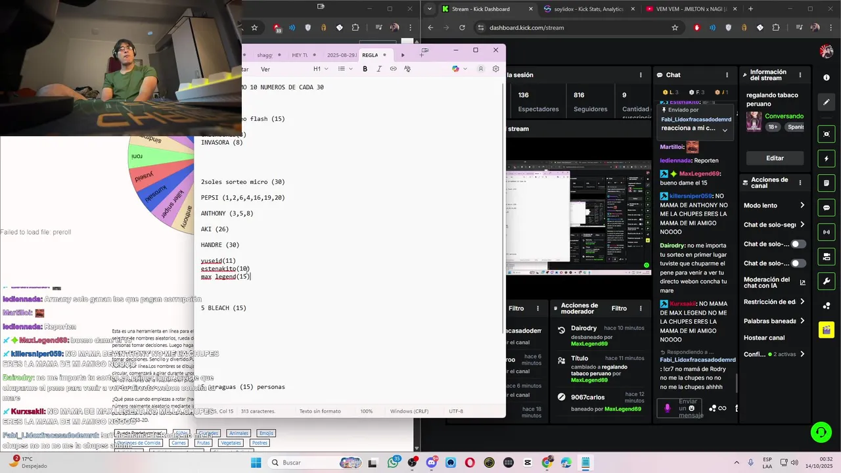Click Conversando category label
This screenshot has width=841, height=473.
coord(784,116)
